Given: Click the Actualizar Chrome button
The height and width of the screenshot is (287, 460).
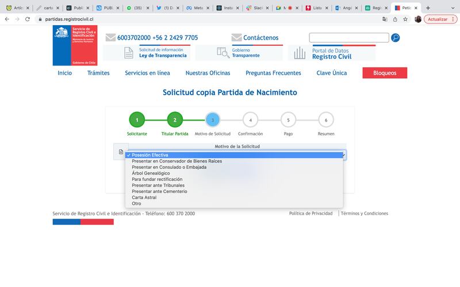Looking at the screenshot, I should [x=440, y=19].
